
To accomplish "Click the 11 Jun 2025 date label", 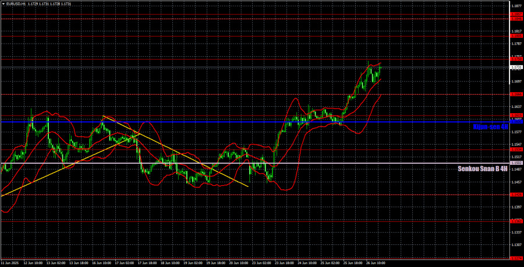I will click(9, 263).
